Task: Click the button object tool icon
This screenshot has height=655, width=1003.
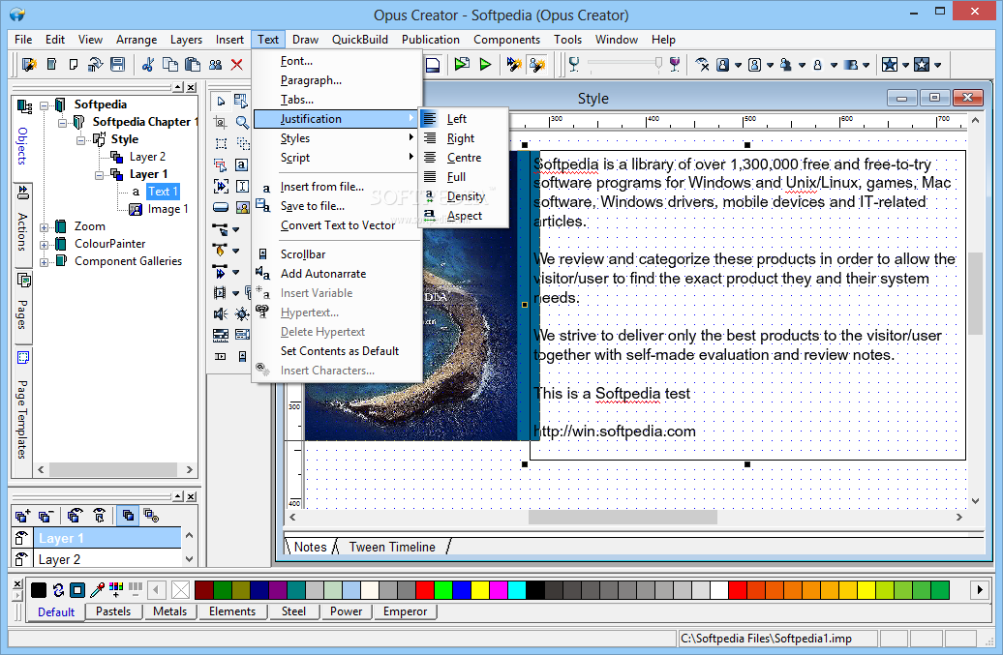Action: (x=220, y=207)
